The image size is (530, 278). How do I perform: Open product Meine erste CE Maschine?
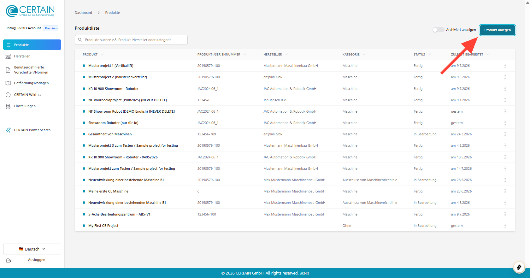pyautogui.click(x=108, y=191)
